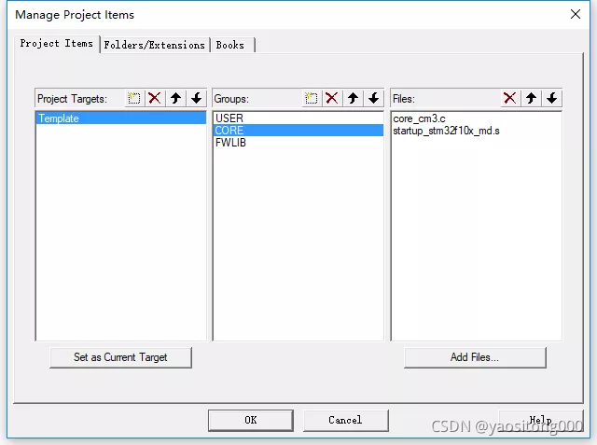Create a new group
The height and width of the screenshot is (445, 597).
pos(312,98)
